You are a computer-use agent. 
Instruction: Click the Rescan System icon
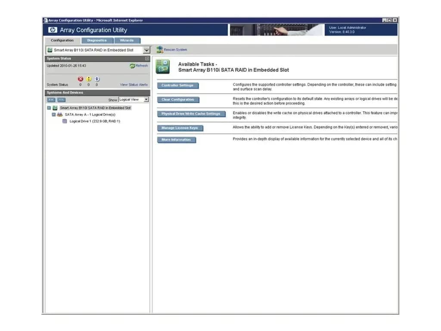pos(160,50)
